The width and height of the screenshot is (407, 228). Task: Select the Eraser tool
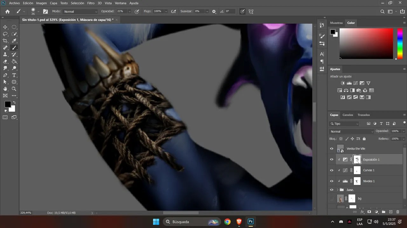(x=5, y=61)
